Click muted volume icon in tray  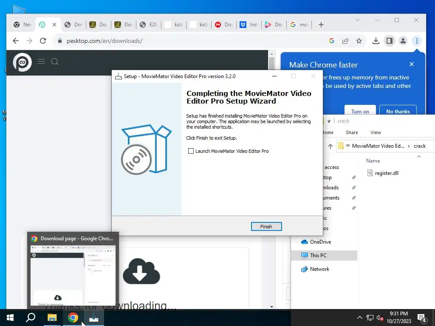[x=380, y=318]
